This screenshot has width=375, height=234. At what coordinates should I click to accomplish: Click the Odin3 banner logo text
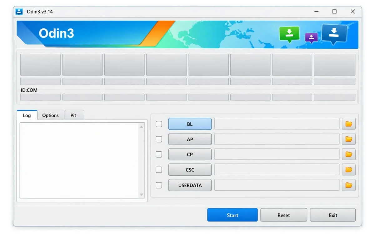tap(56, 33)
